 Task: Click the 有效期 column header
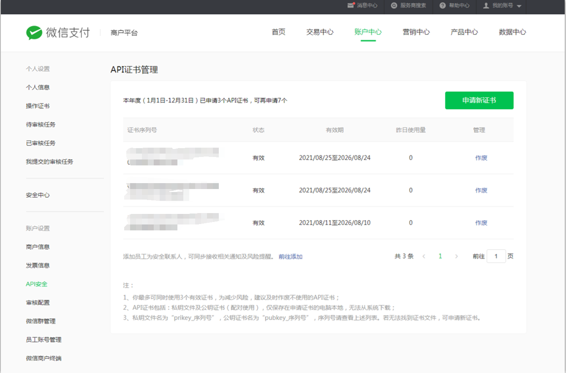335,130
